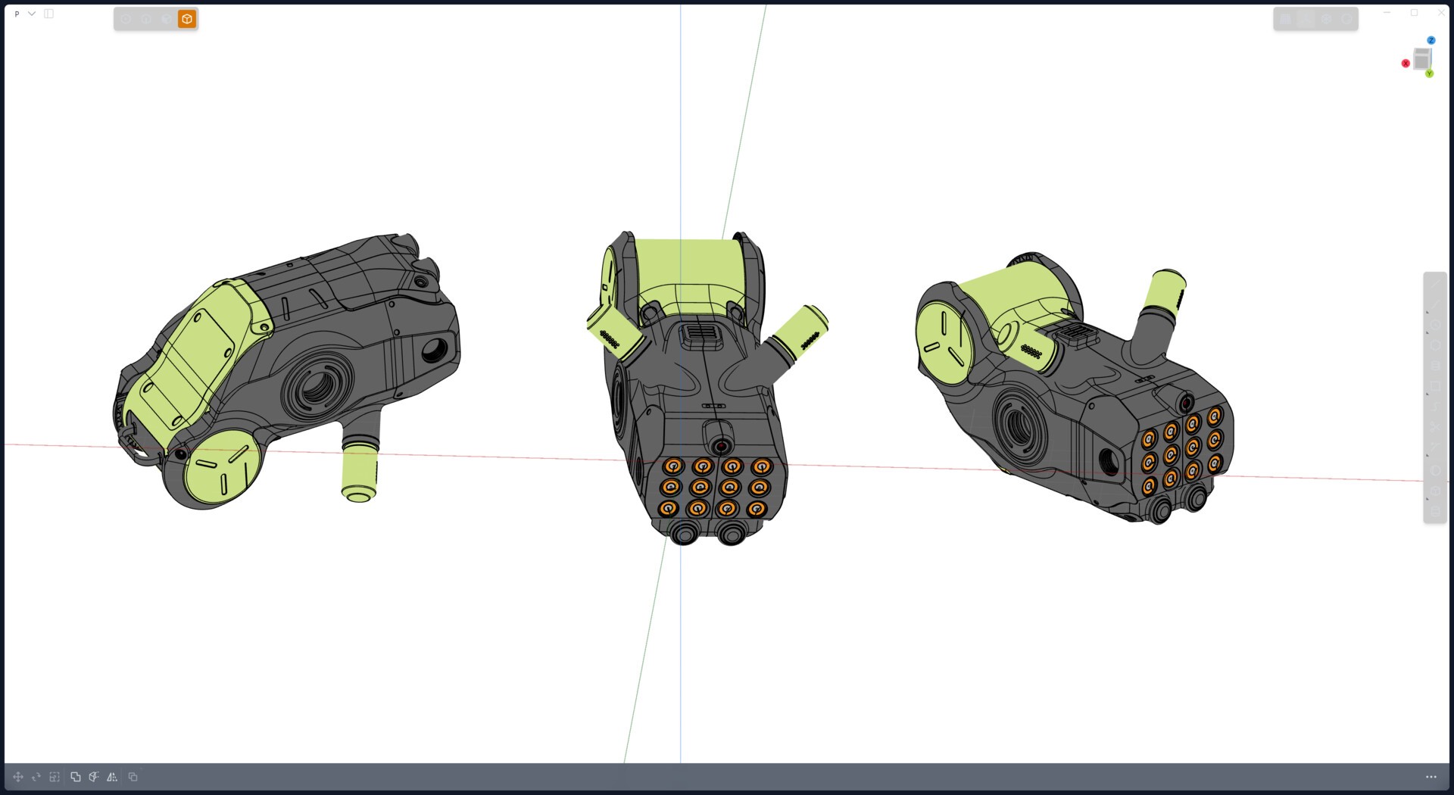Image resolution: width=1454 pixels, height=795 pixels.
Task: Close the application window
Action: tap(1441, 13)
